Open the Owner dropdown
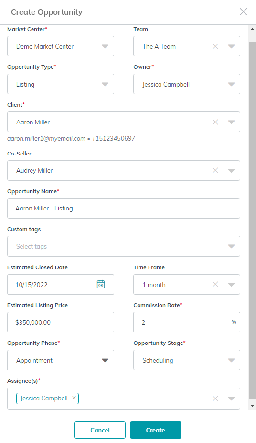This screenshot has height=443, width=256. click(x=231, y=84)
